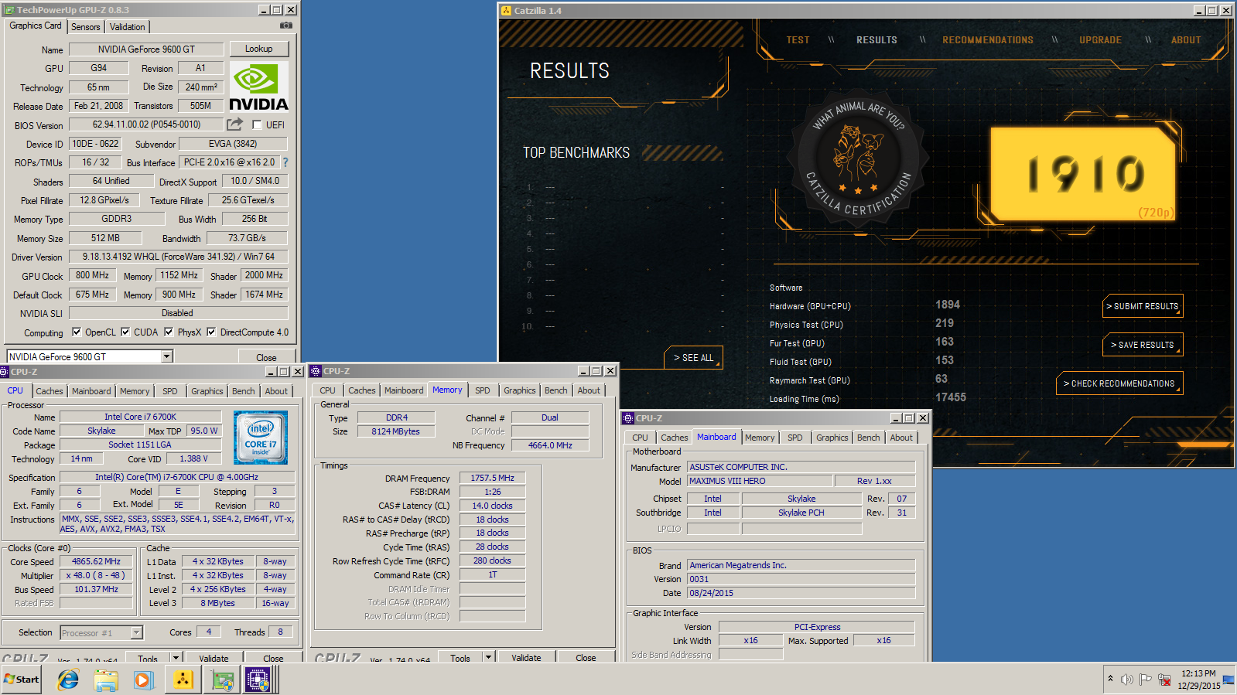Click the GPU name field NVIDIA GeForce 9600 GT
Image resolution: width=1237 pixels, height=695 pixels.
tap(146, 49)
